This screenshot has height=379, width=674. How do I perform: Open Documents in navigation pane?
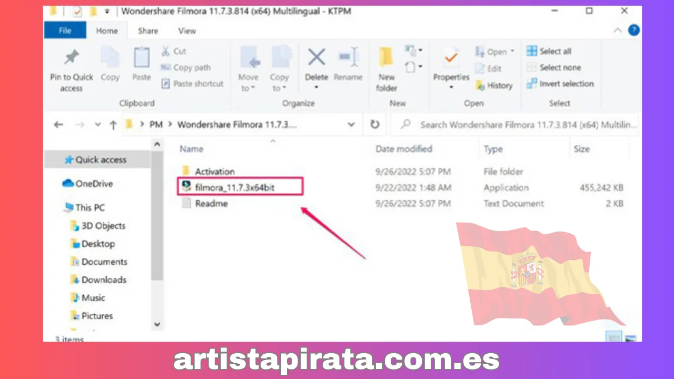point(98,262)
